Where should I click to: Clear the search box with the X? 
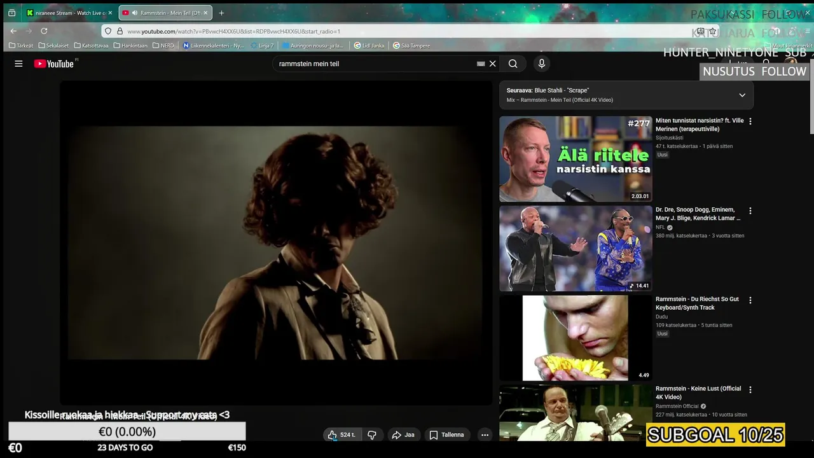[492, 64]
